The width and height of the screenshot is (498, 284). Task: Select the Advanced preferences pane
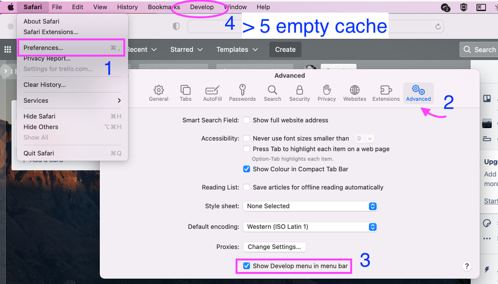tap(418, 93)
